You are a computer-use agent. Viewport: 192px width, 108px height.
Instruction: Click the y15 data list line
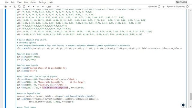click(x=55, y=15)
